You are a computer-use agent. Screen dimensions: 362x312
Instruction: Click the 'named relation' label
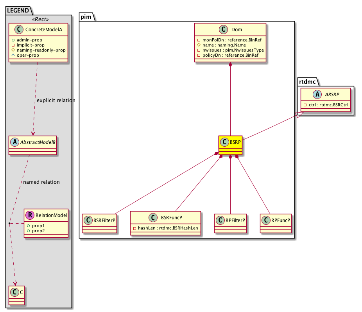coord(41,182)
